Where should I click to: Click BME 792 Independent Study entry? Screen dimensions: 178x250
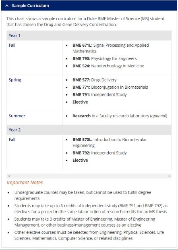99,153
